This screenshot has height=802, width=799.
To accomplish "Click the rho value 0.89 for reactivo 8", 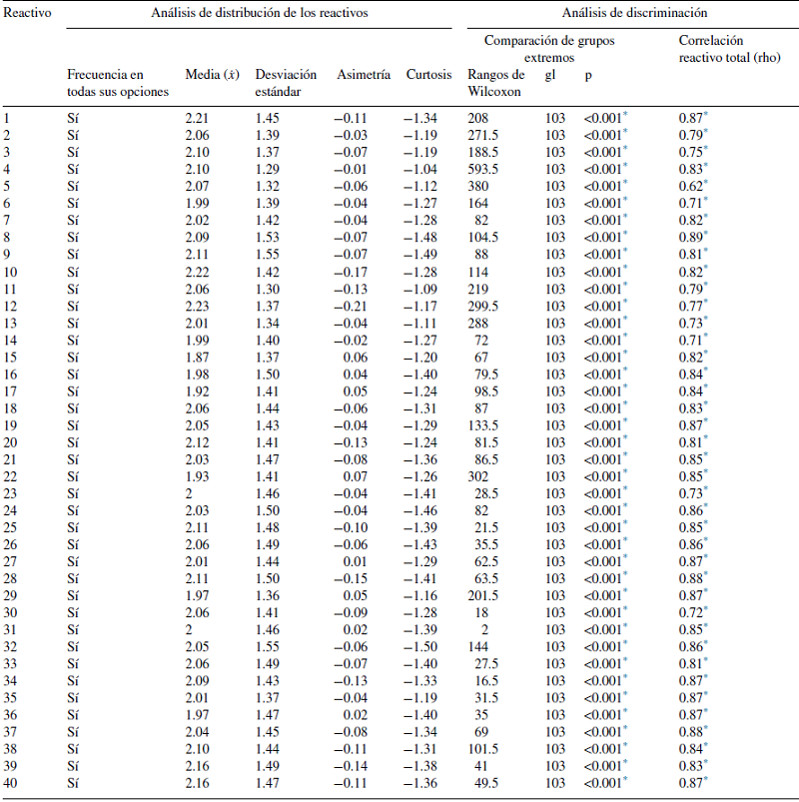I will pyautogui.click(x=691, y=238).
